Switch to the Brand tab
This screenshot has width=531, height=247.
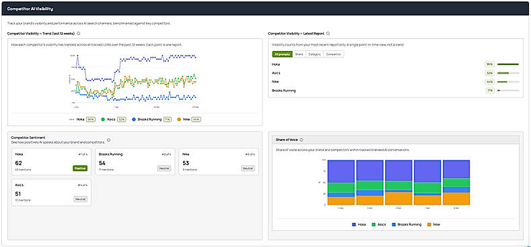[x=299, y=54]
